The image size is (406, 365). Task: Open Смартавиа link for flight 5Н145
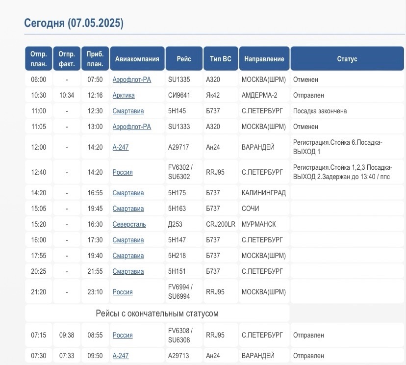[x=128, y=111]
